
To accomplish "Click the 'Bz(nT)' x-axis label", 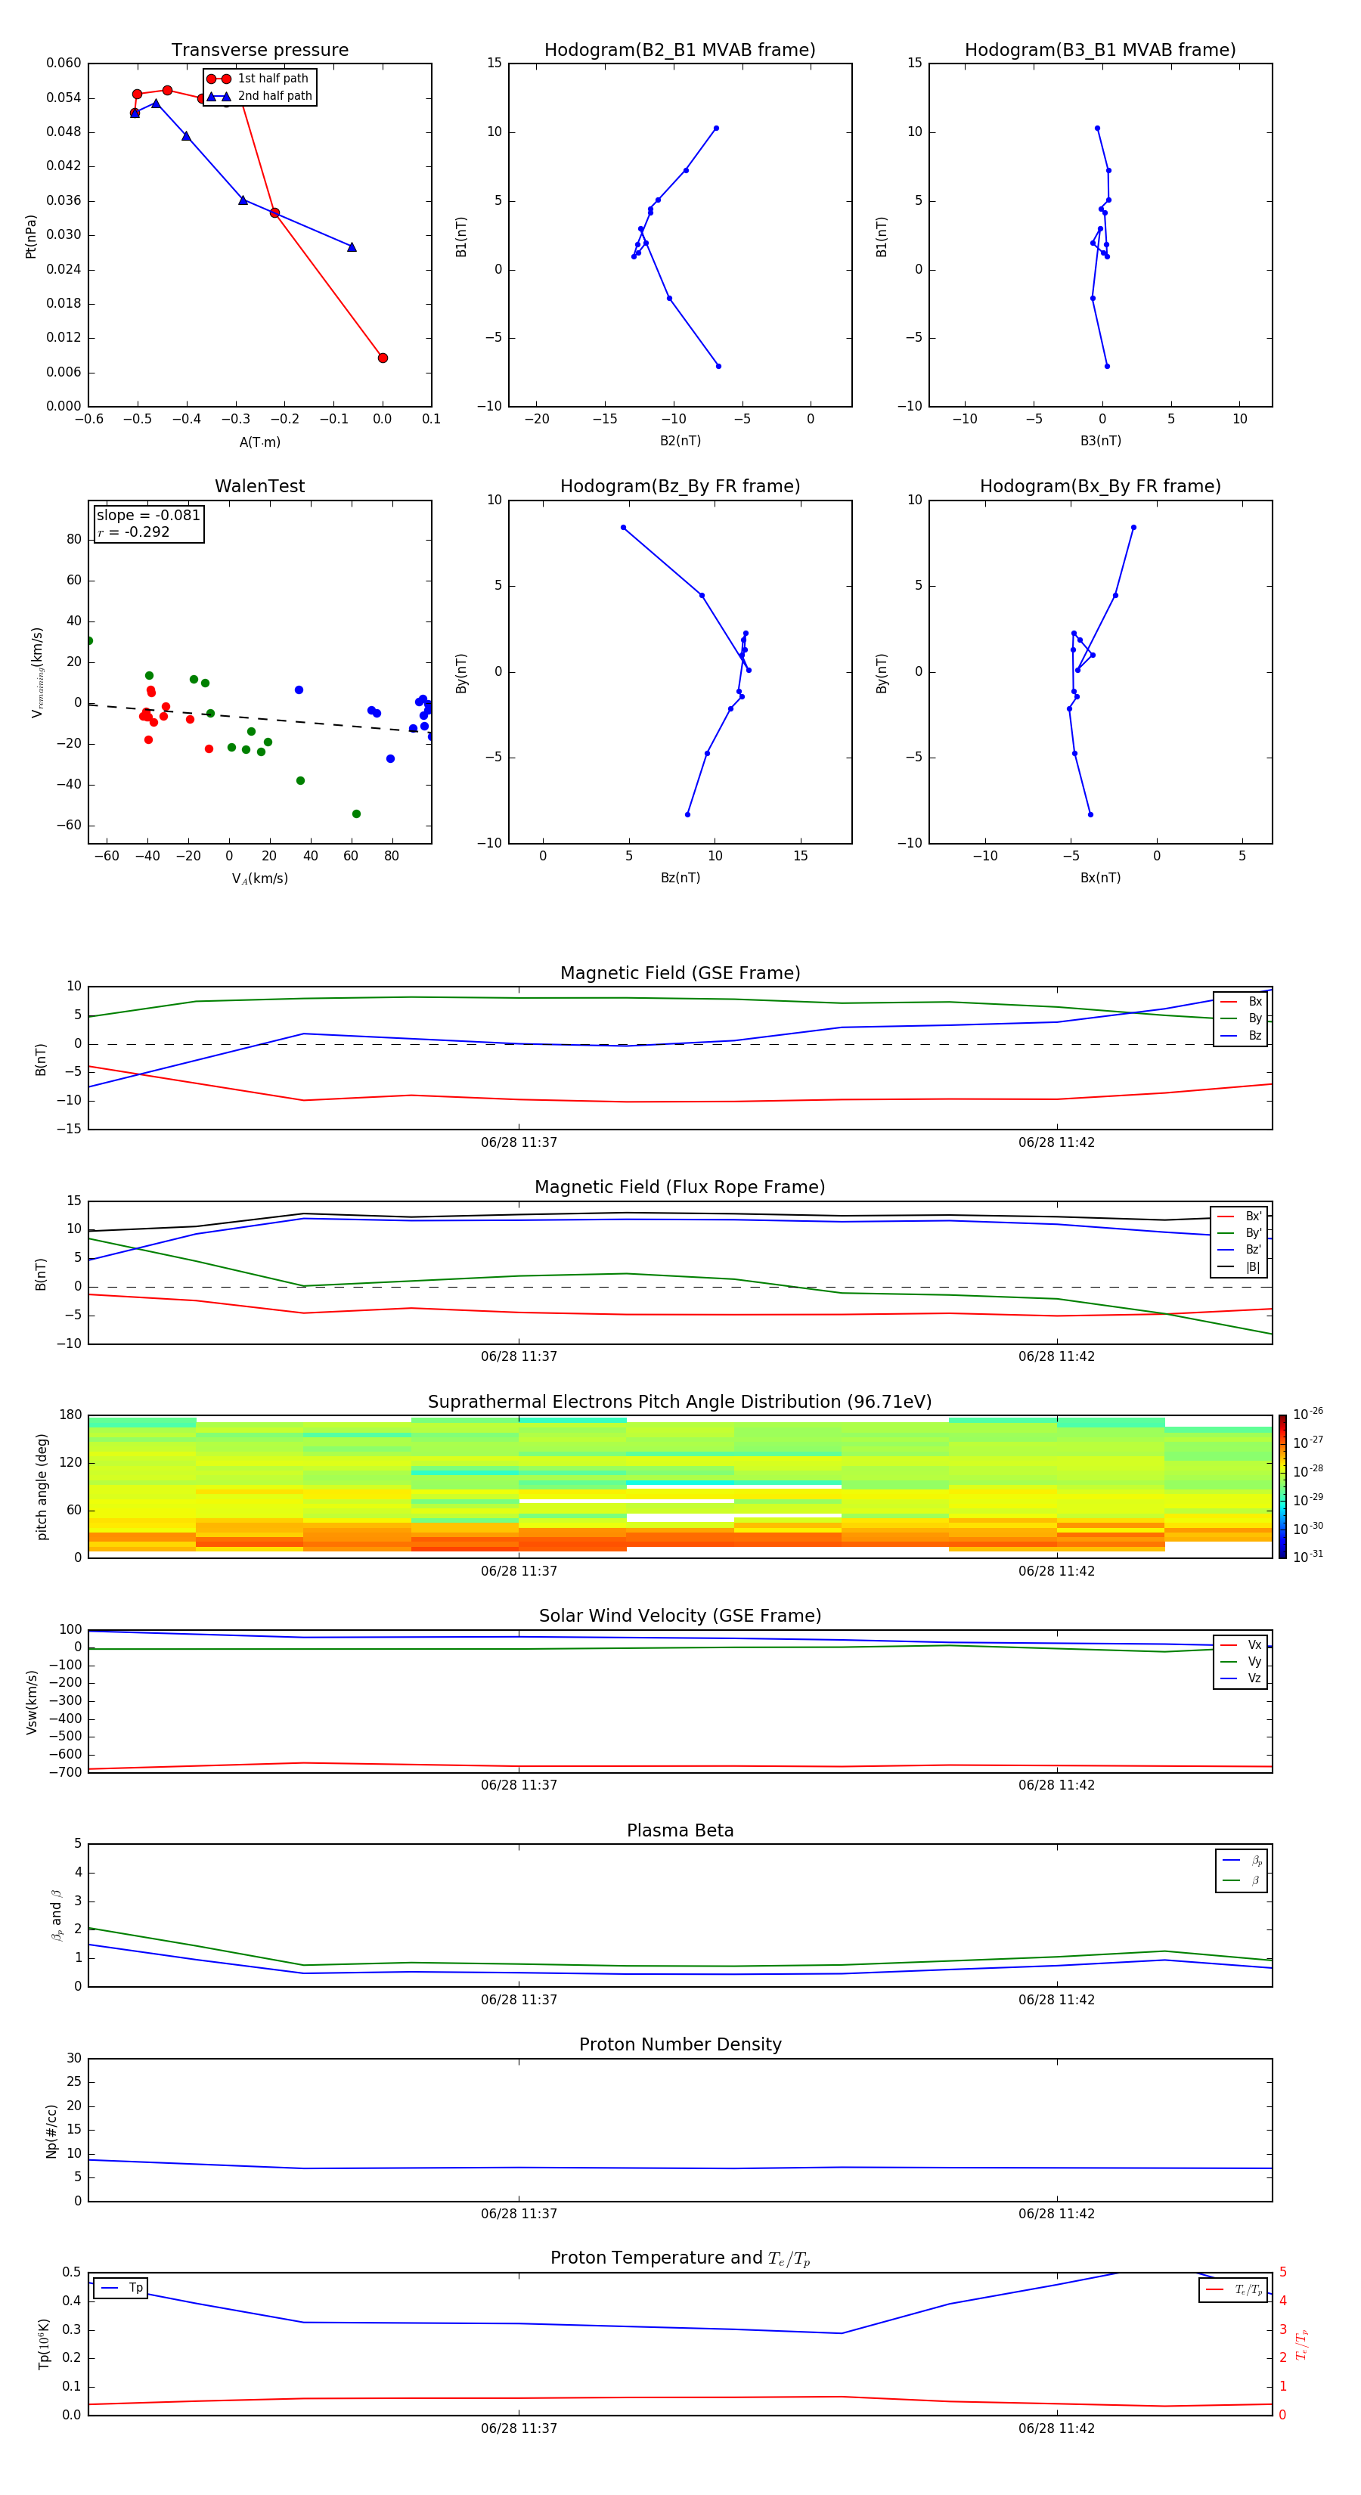I will pyautogui.click(x=680, y=878).
